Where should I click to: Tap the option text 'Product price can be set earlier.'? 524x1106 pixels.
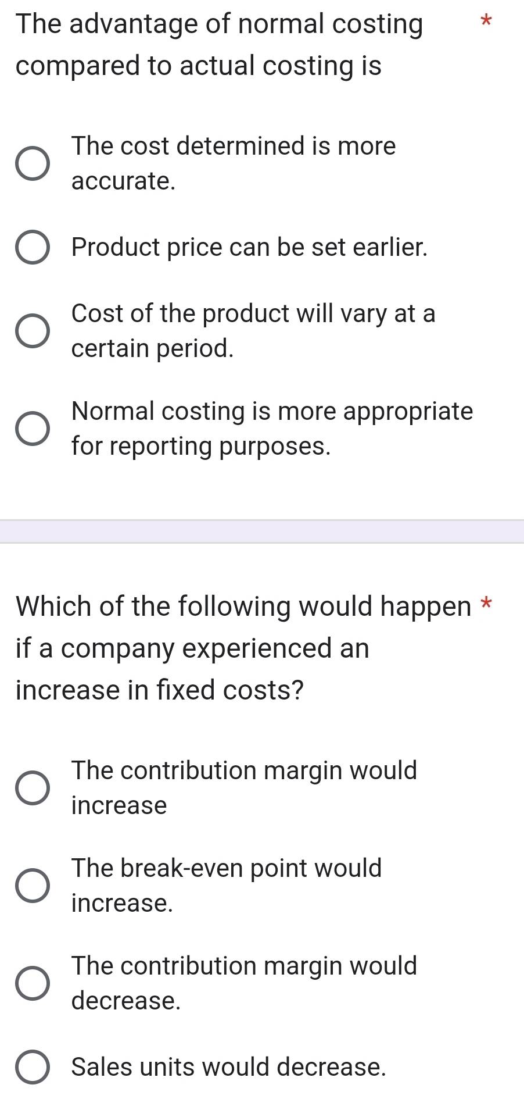point(249,247)
